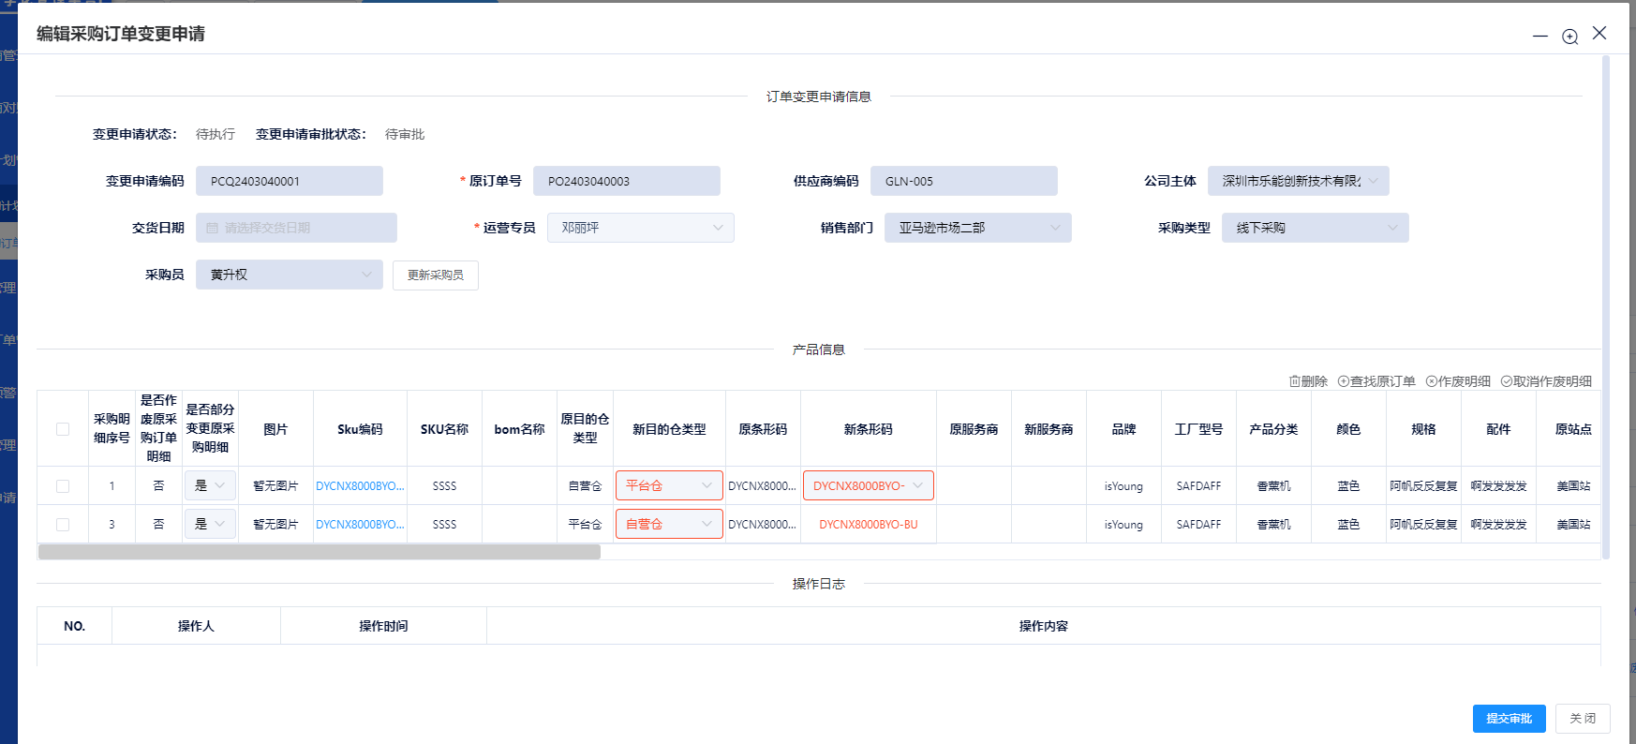The height and width of the screenshot is (744, 1636).
Task: Click the zoom-in dialog icon
Action: click(x=1569, y=37)
